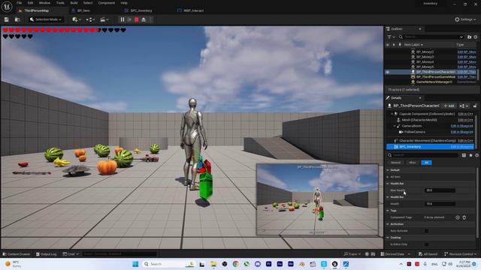Stop the play session with red square
This screenshot has width=481, height=270.
(x=137, y=19)
